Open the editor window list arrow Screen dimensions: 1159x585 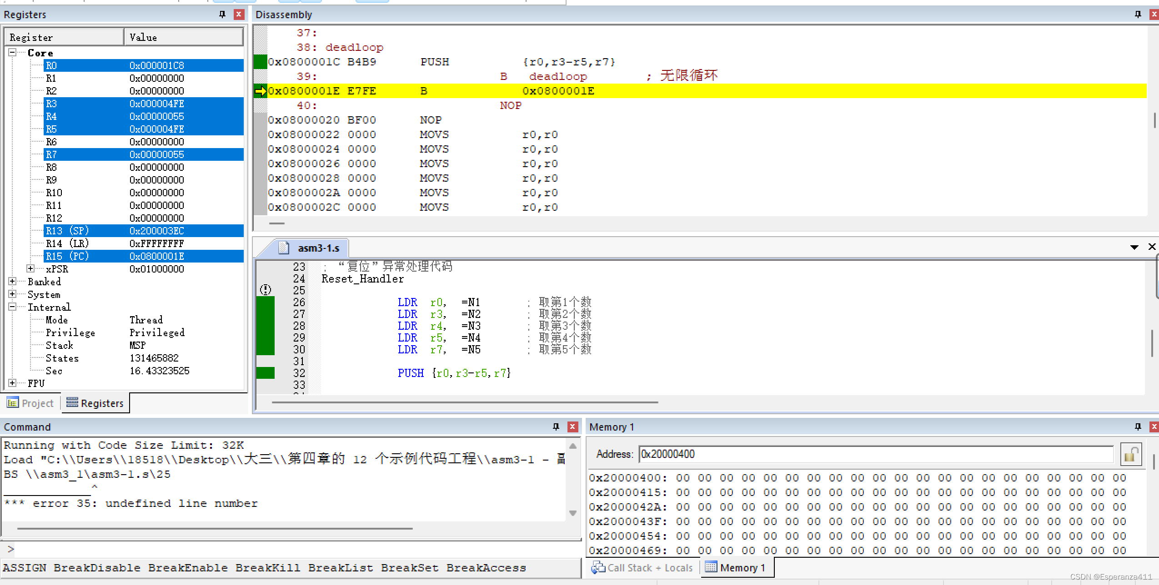[x=1134, y=247]
